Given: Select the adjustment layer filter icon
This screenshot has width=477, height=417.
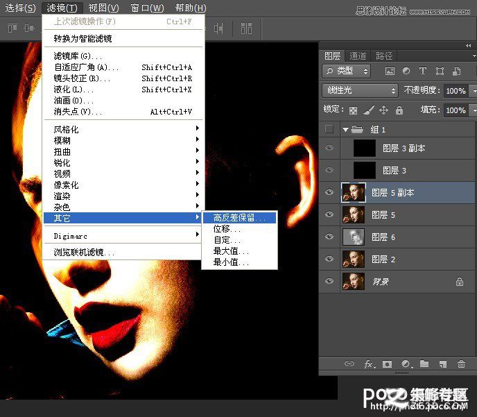Looking at the screenshot, I should tap(406, 71).
